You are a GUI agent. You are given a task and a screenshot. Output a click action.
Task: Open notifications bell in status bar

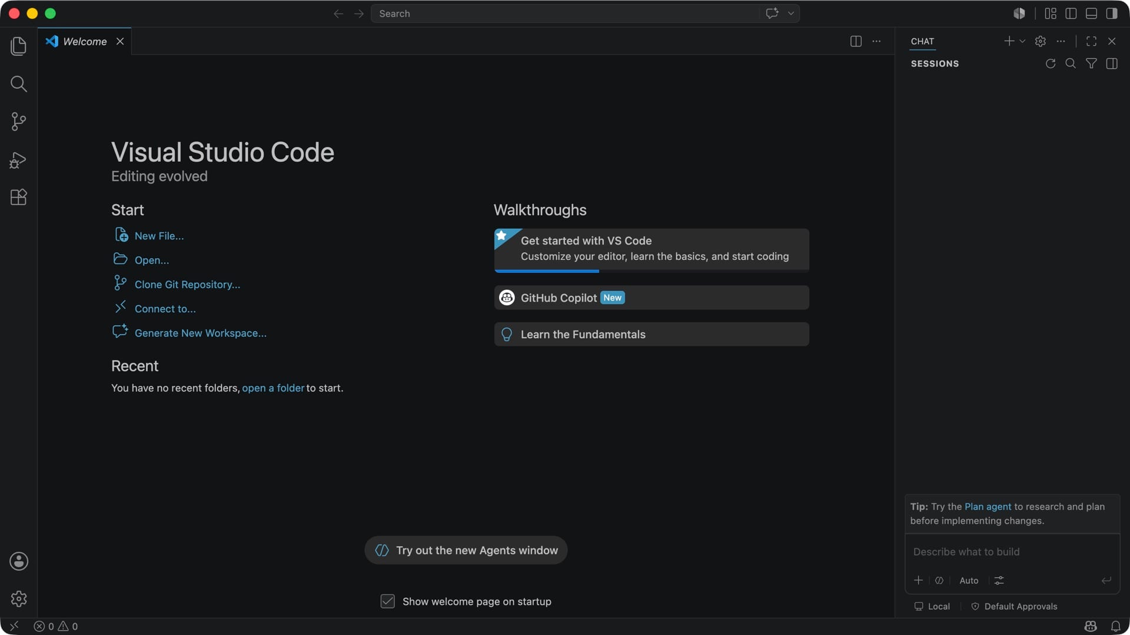pyautogui.click(x=1115, y=626)
